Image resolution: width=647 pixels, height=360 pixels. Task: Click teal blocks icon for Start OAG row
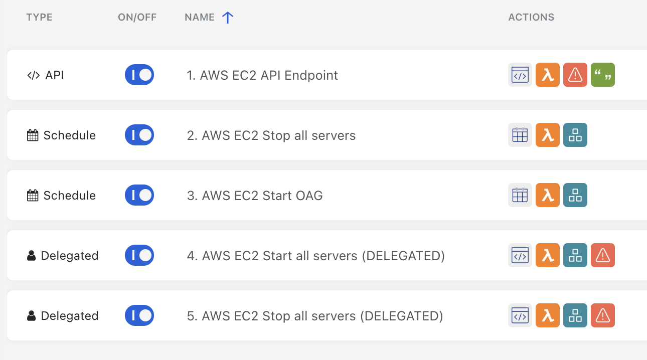point(575,196)
